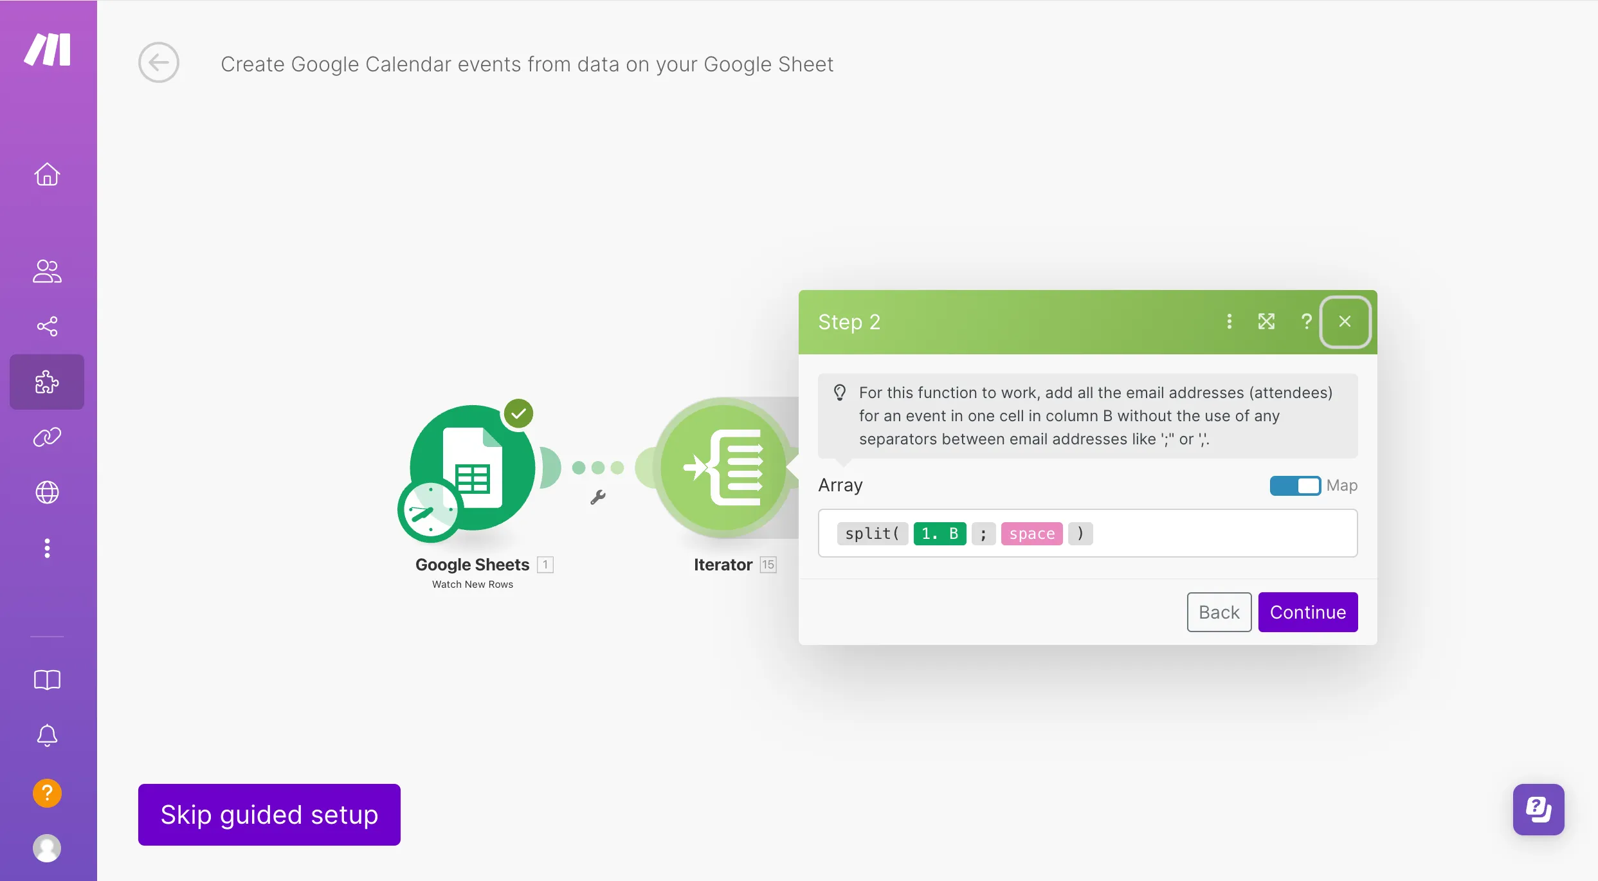The width and height of the screenshot is (1598, 881).
Task: Click the scenario title text
Action: [x=527, y=64]
